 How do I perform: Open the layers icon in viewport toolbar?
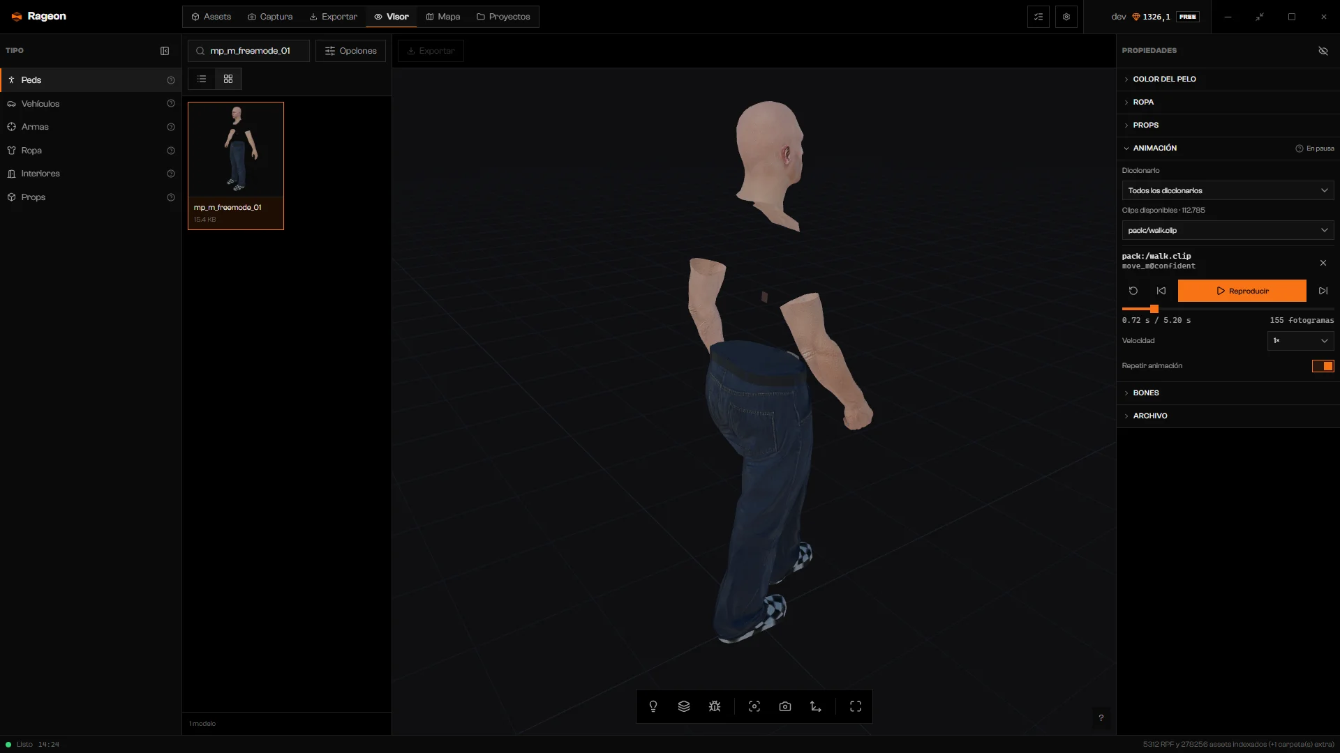pyautogui.click(x=684, y=706)
